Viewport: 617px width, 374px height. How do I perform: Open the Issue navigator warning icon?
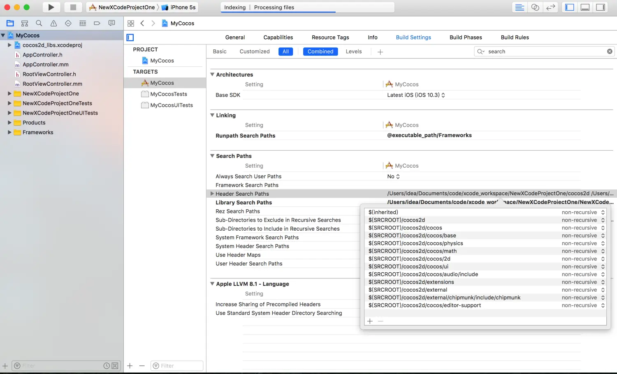53,23
